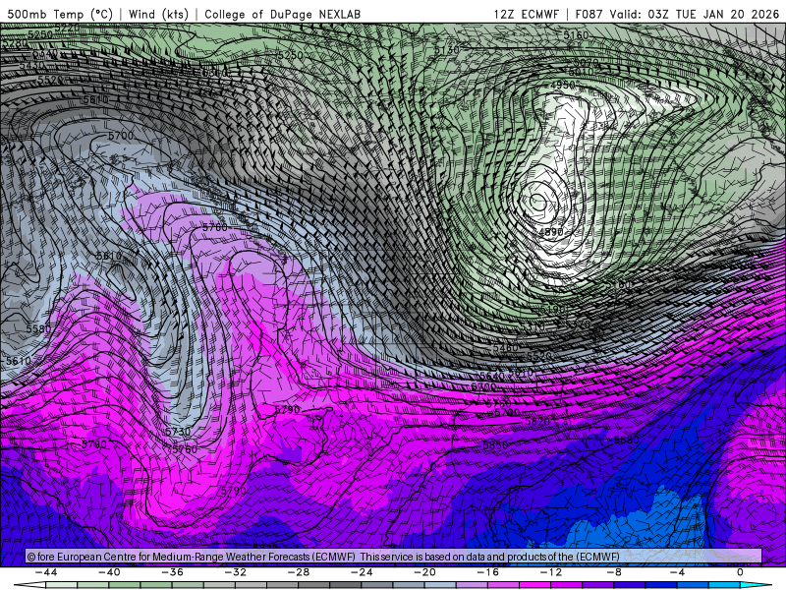Click the 4890 contour label near the low center
Screen dimensions: 786x590
pyautogui.click(x=550, y=232)
